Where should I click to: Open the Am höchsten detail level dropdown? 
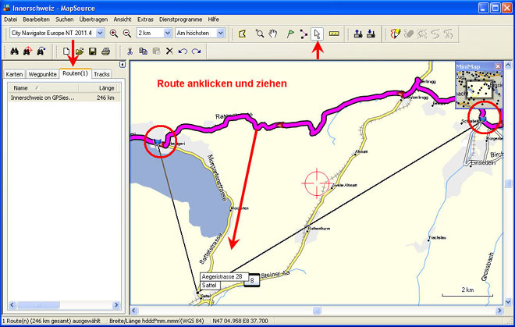[221, 33]
